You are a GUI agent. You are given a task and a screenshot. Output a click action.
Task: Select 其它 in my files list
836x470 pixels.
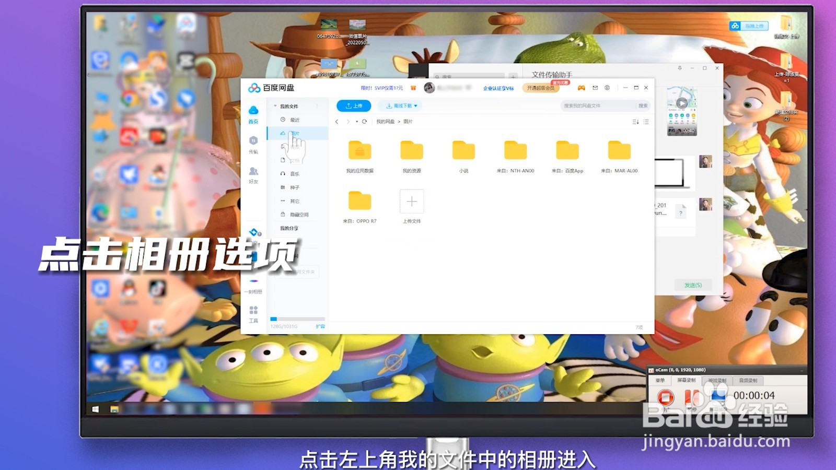[x=297, y=201]
